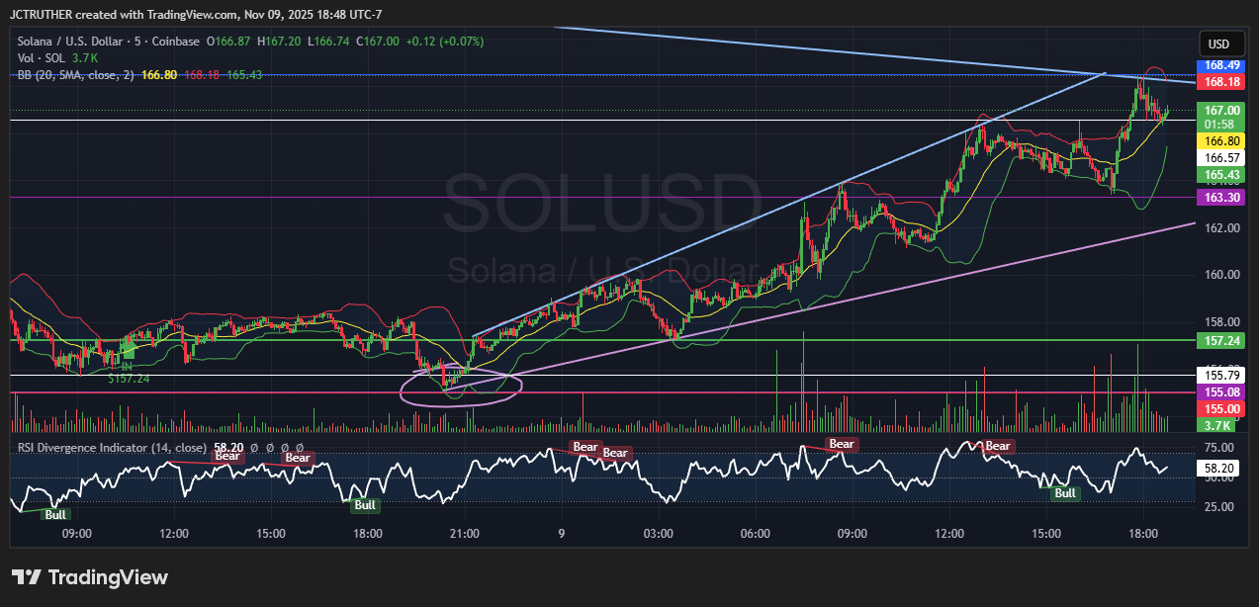Open the USD currency selector button
Screen dimensions: 1259x607
point(1219,44)
